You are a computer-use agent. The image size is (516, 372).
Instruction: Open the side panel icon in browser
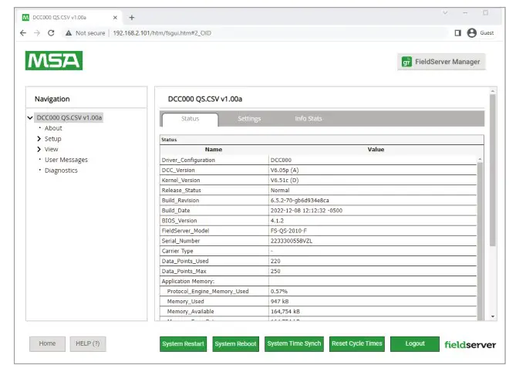coord(457,33)
